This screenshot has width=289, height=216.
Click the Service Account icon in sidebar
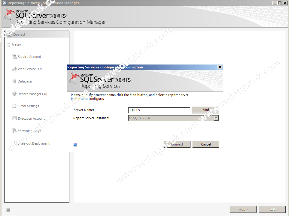pyautogui.click(x=14, y=57)
